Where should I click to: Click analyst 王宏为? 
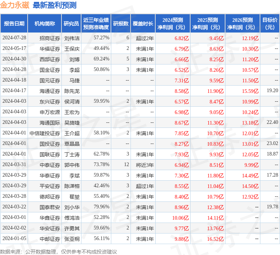pyautogui.click(x=72, y=112)
